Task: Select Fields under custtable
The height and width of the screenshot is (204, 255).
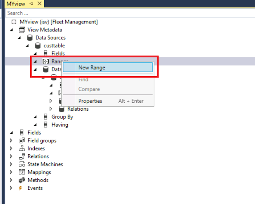Action: point(58,53)
